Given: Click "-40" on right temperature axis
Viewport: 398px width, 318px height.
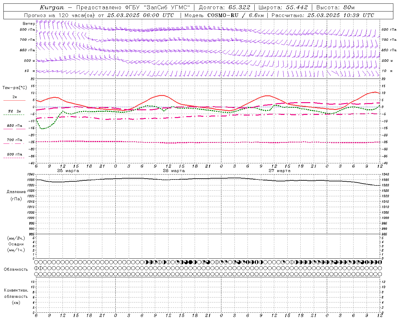Looking at the screenshot, I should coord(385,163).
